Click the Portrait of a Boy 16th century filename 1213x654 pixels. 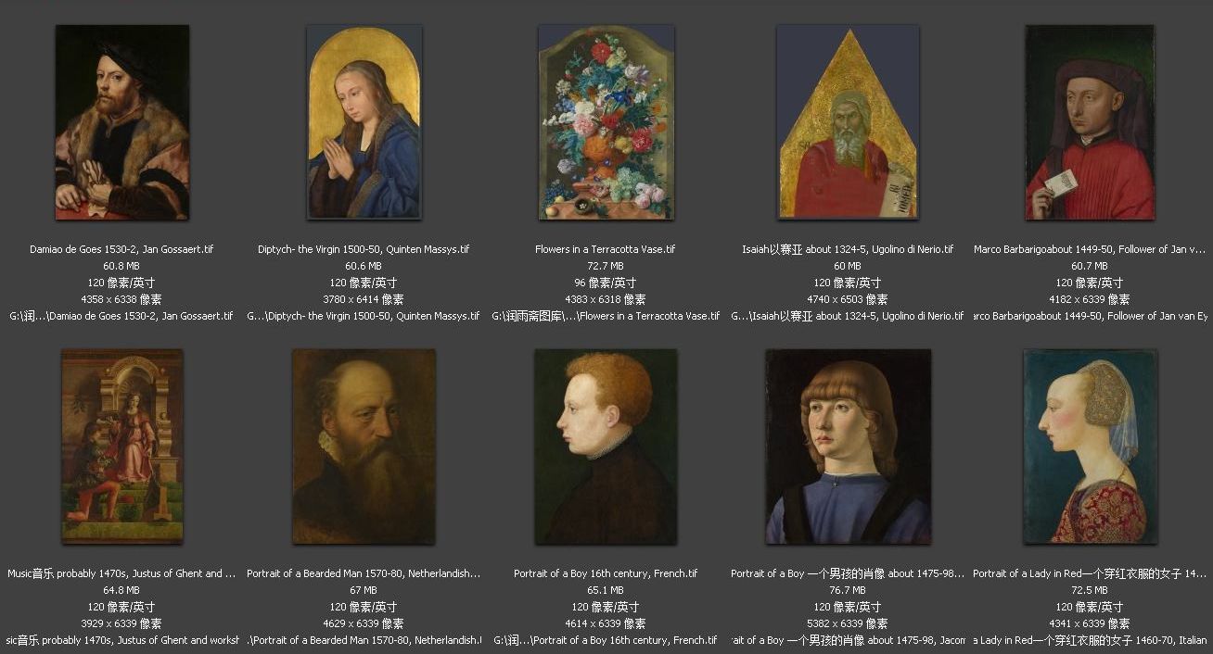click(x=606, y=573)
